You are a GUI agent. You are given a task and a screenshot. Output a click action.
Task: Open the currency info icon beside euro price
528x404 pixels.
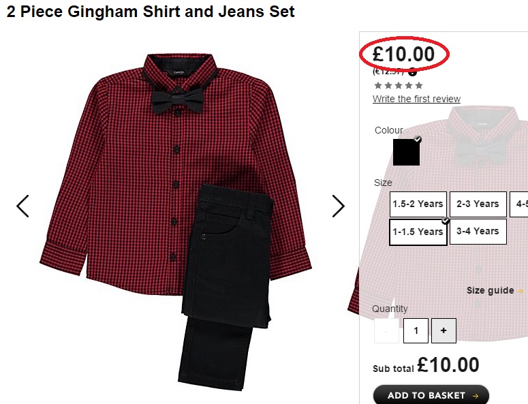412,72
